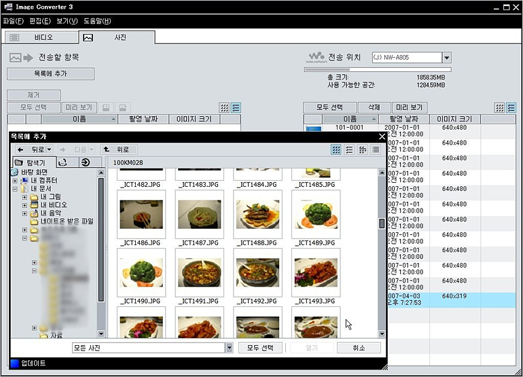
Task: Click the 위로 up-folder button
Action: point(119,149)
